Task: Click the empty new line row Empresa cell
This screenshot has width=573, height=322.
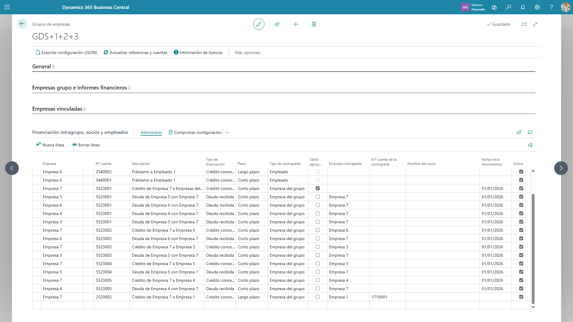Action: point(62,305)
